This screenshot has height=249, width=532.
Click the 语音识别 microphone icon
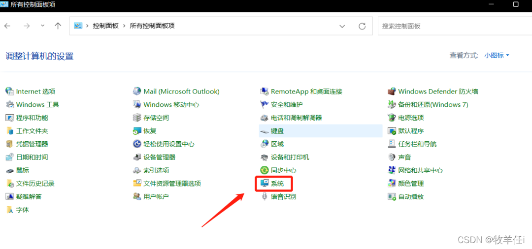point(265,196)
